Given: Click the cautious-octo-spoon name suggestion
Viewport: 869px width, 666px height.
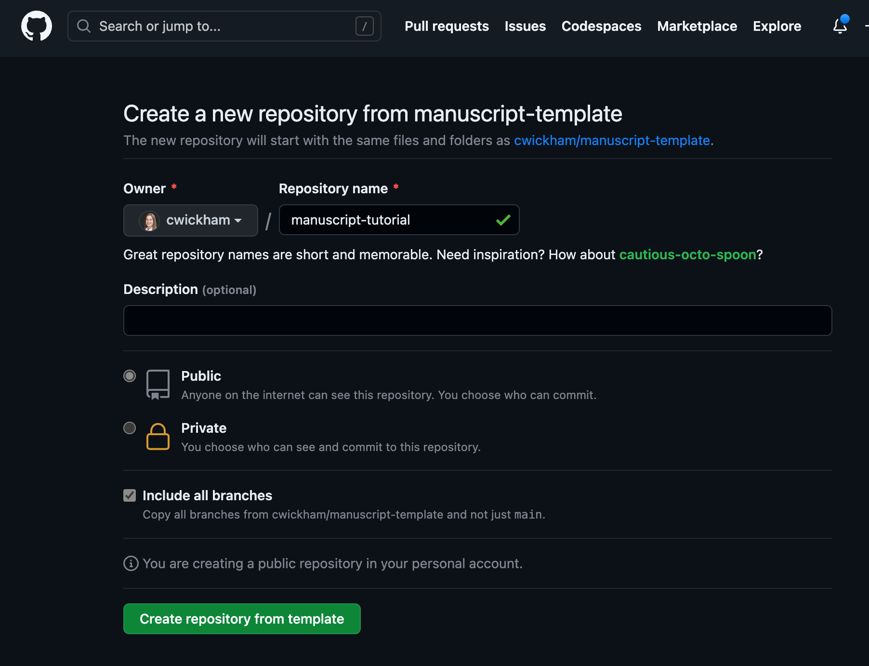Looking at the screenshot, I should (688, 254).
